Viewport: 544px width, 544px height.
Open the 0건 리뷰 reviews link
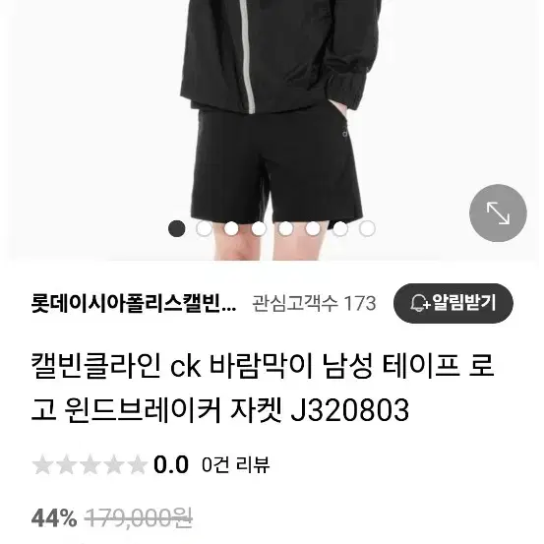click(235, 464)
